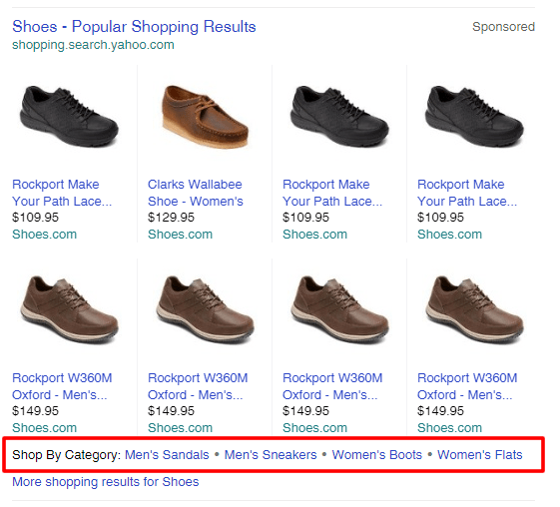Browse the Women's Flats category
This screenshot has width=560, height=507.
[x=479, y=455]
